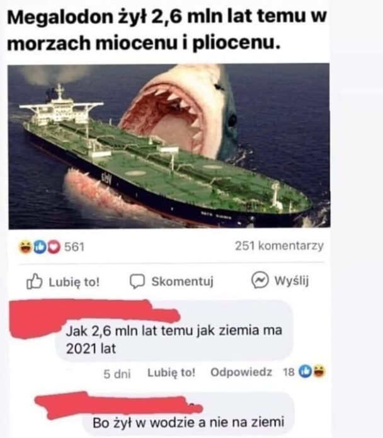This screenshot has width=383, height=438.
Task: Click the 18 reactions count on the comment
Action: coord(289,372)
